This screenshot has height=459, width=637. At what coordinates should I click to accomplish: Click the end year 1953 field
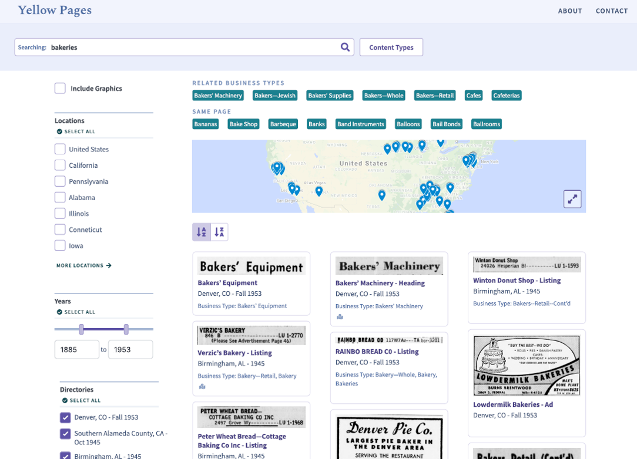tap(130, 349)
